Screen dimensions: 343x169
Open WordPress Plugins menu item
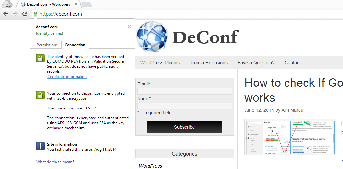pos(160,63)
